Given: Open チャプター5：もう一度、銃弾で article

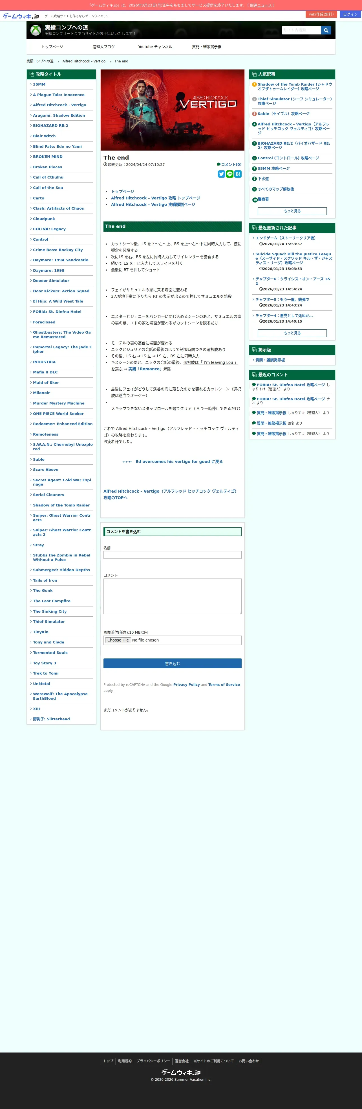Looking at the screenshot, I should click(282, 300).
